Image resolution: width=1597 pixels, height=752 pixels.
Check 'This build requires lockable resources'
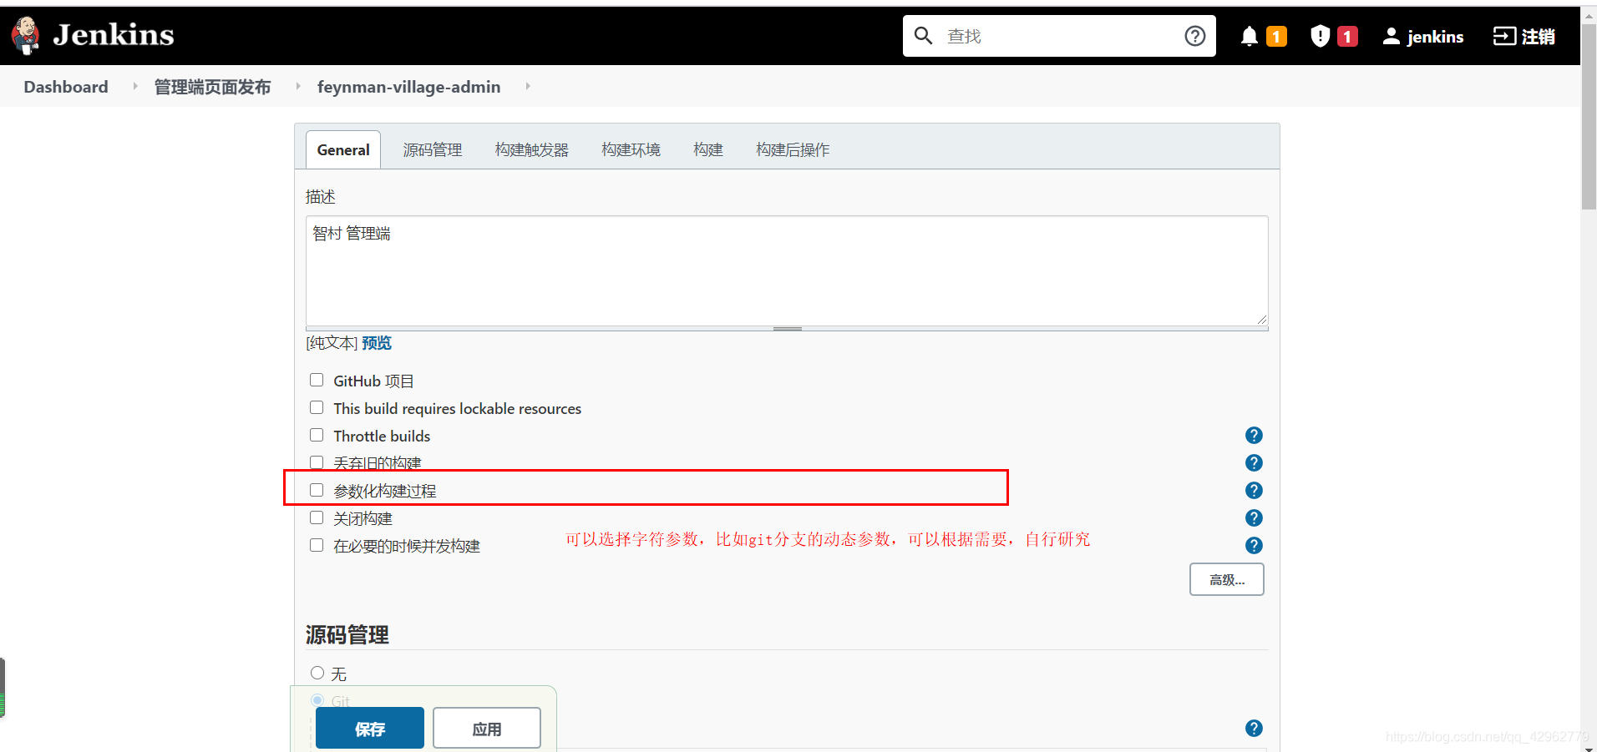click(x=317, y=407)
